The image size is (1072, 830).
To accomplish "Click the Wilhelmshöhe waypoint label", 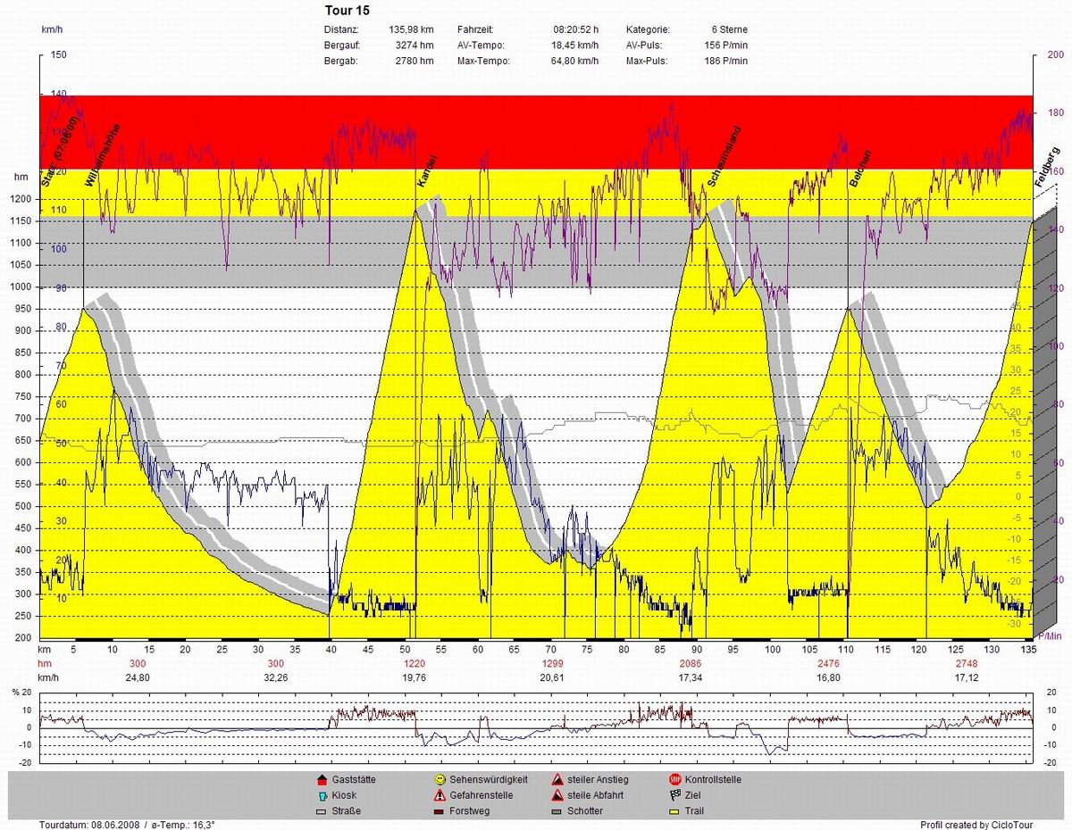I will [x=103, y=155].
